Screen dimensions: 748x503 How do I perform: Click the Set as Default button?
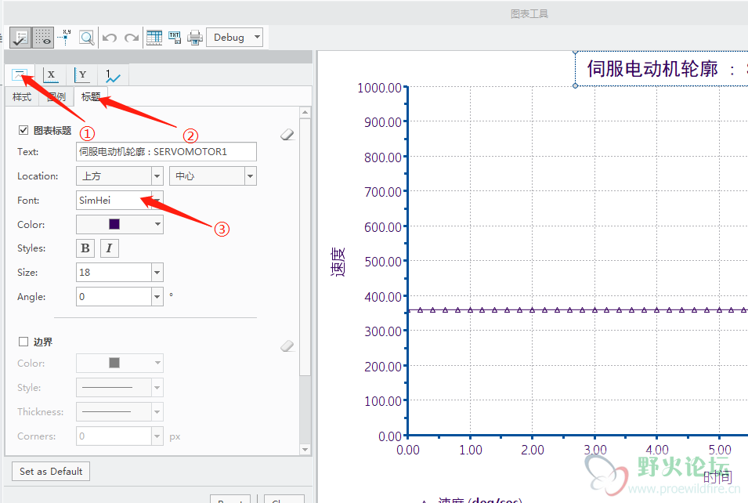pos(51,472)
